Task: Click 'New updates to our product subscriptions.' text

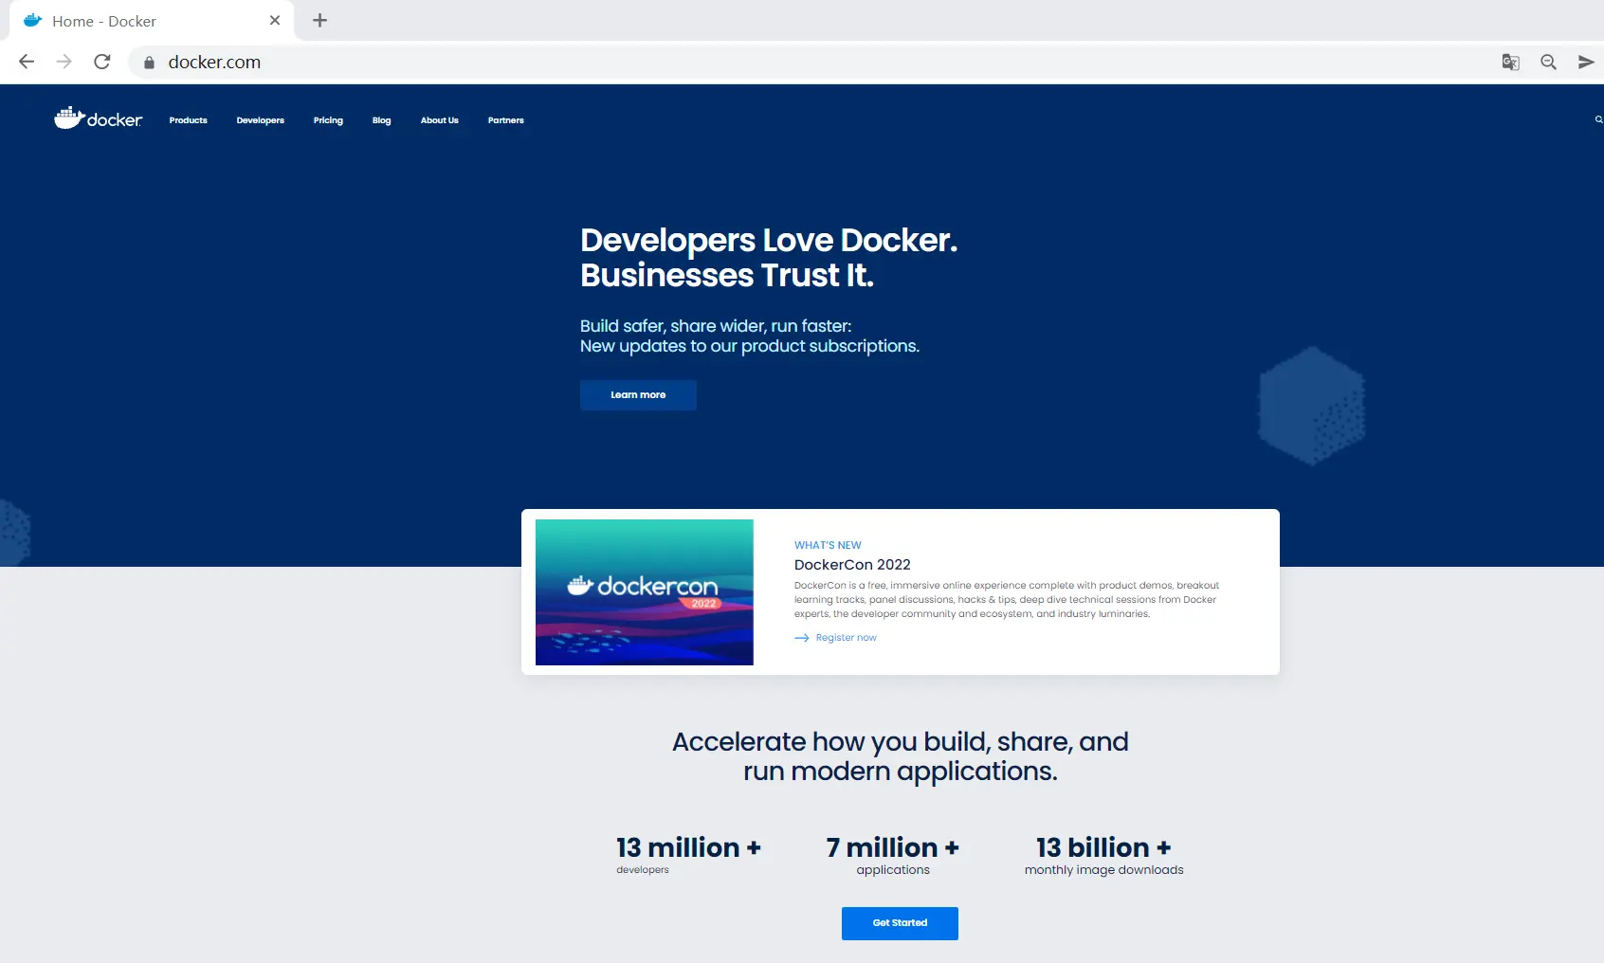Action: (750, 346)
